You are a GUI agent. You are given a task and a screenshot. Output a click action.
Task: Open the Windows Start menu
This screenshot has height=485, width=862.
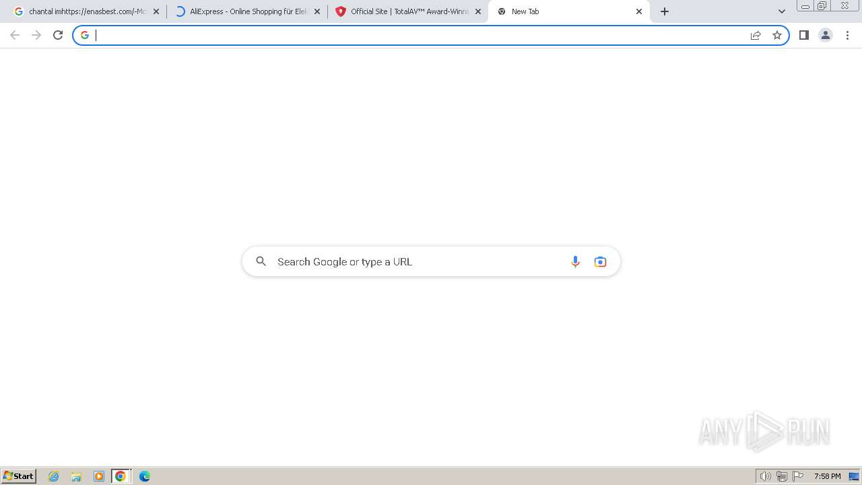[x=18, y=476]
